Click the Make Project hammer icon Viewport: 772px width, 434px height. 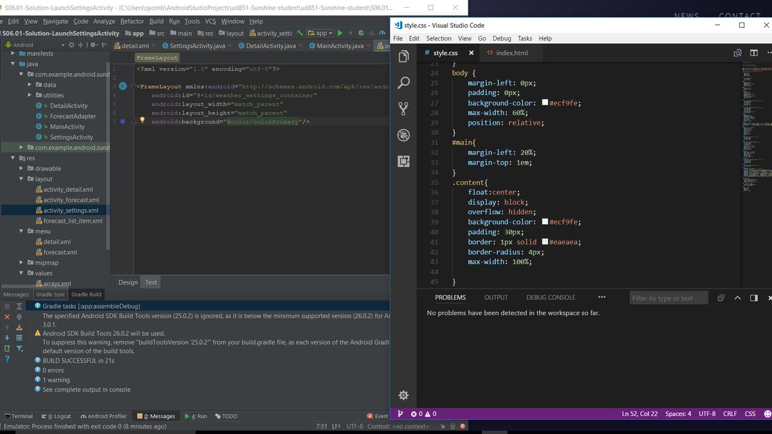point(300,33)
